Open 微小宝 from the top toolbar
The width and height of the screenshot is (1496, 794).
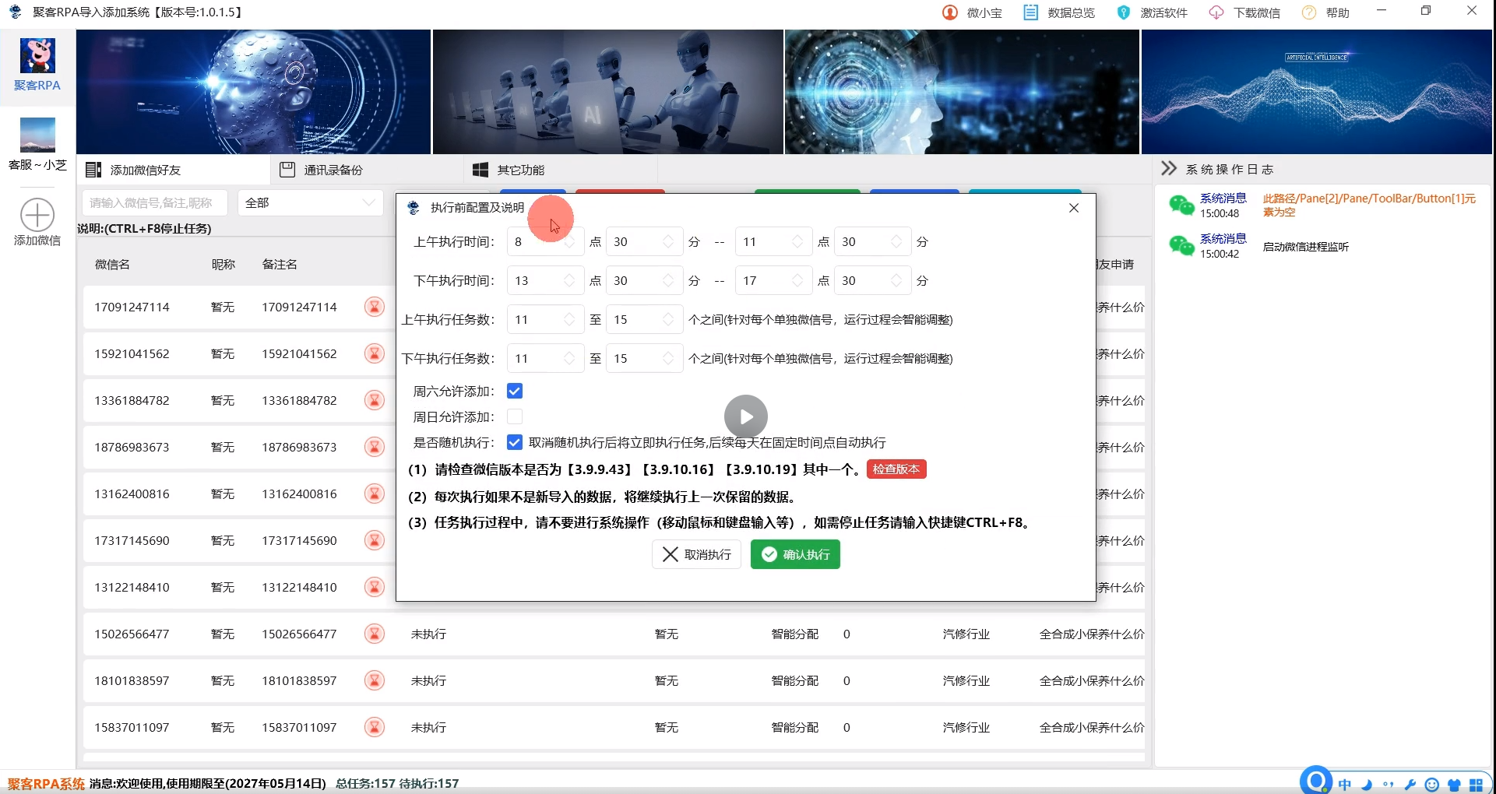[x=972, y=12]
